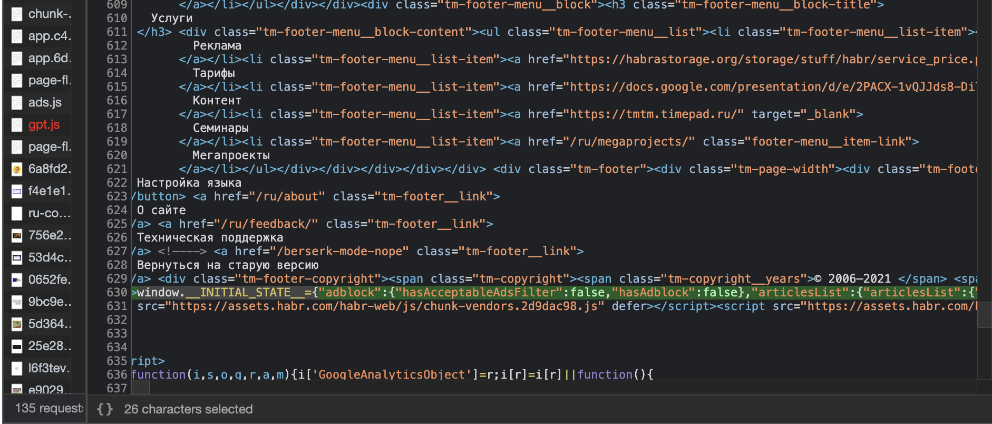Click the script icon beside app.6d.

17,59
